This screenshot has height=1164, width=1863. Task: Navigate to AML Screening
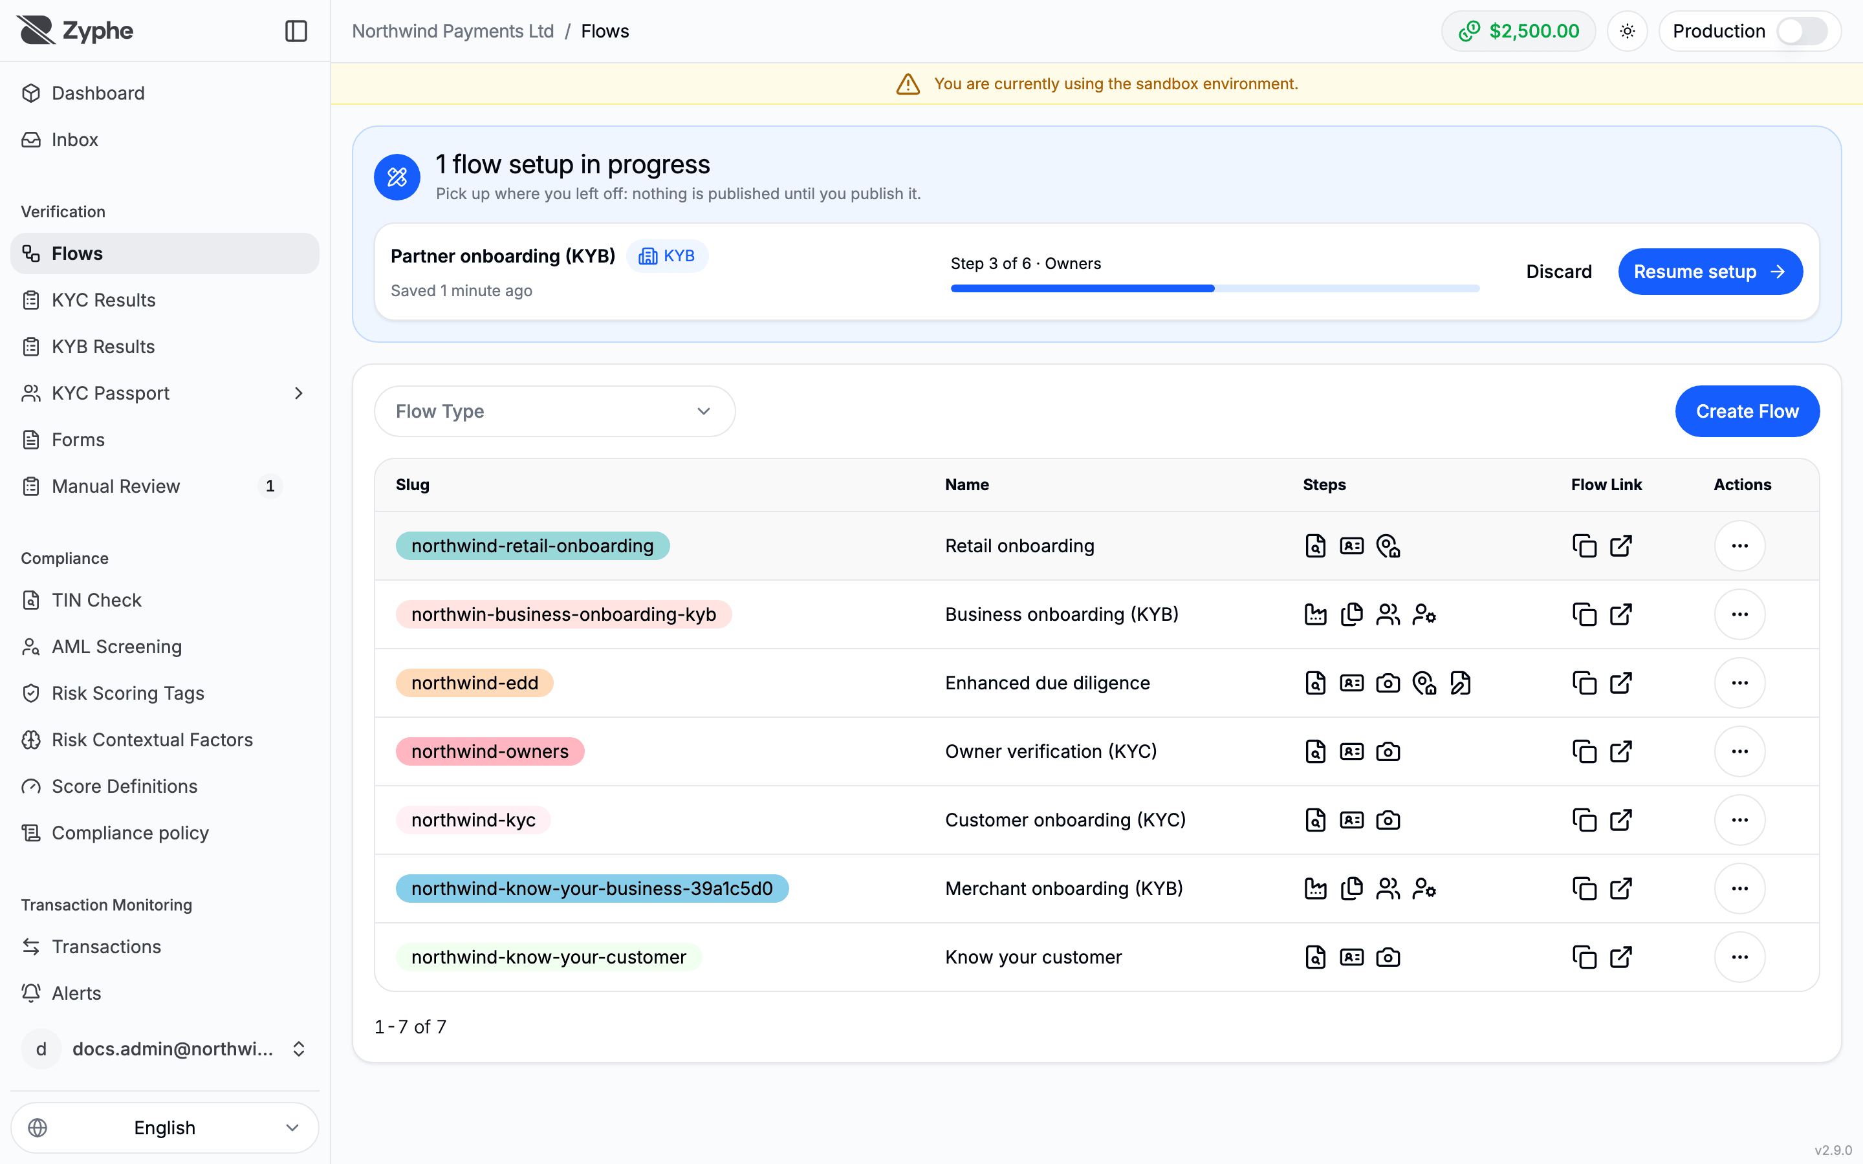(165, 647)
